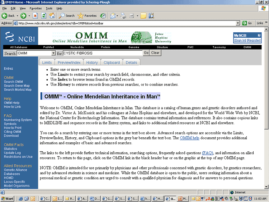Expand the Edit icon dropdown arrow
This screenshot has height=202, width=269.
click(x=137, y=16)
